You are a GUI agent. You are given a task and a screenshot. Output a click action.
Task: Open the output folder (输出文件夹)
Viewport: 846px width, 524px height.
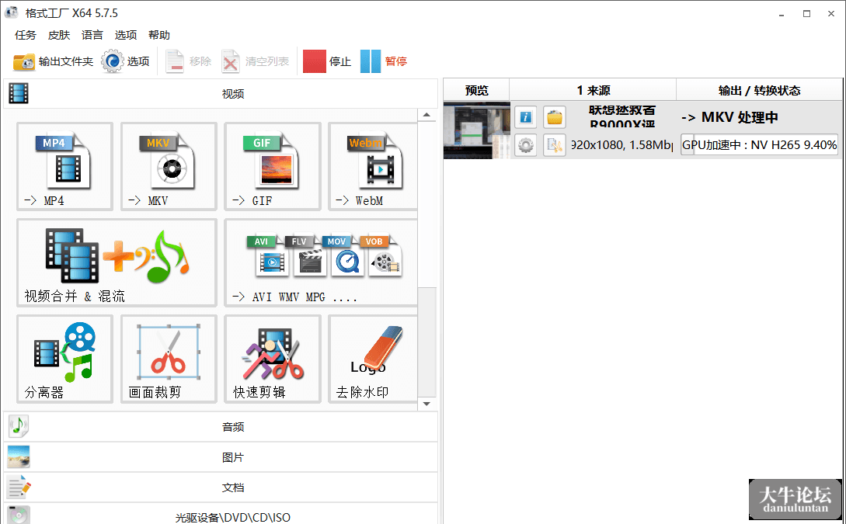coord(53,61)
